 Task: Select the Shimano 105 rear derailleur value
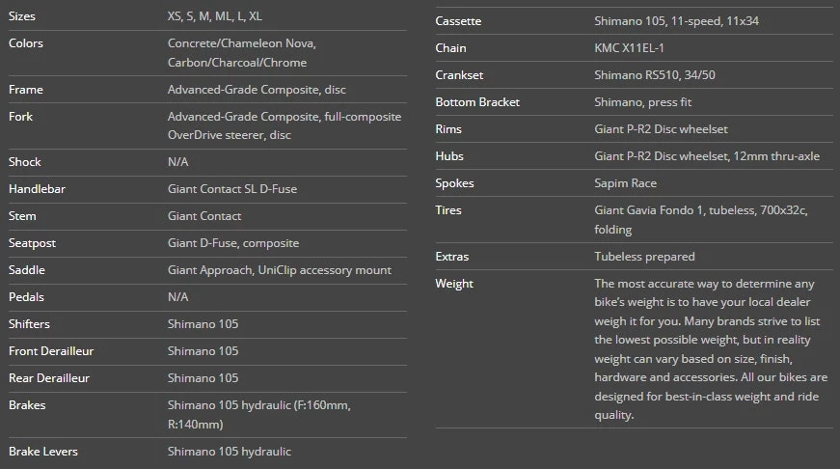[203, 378]
